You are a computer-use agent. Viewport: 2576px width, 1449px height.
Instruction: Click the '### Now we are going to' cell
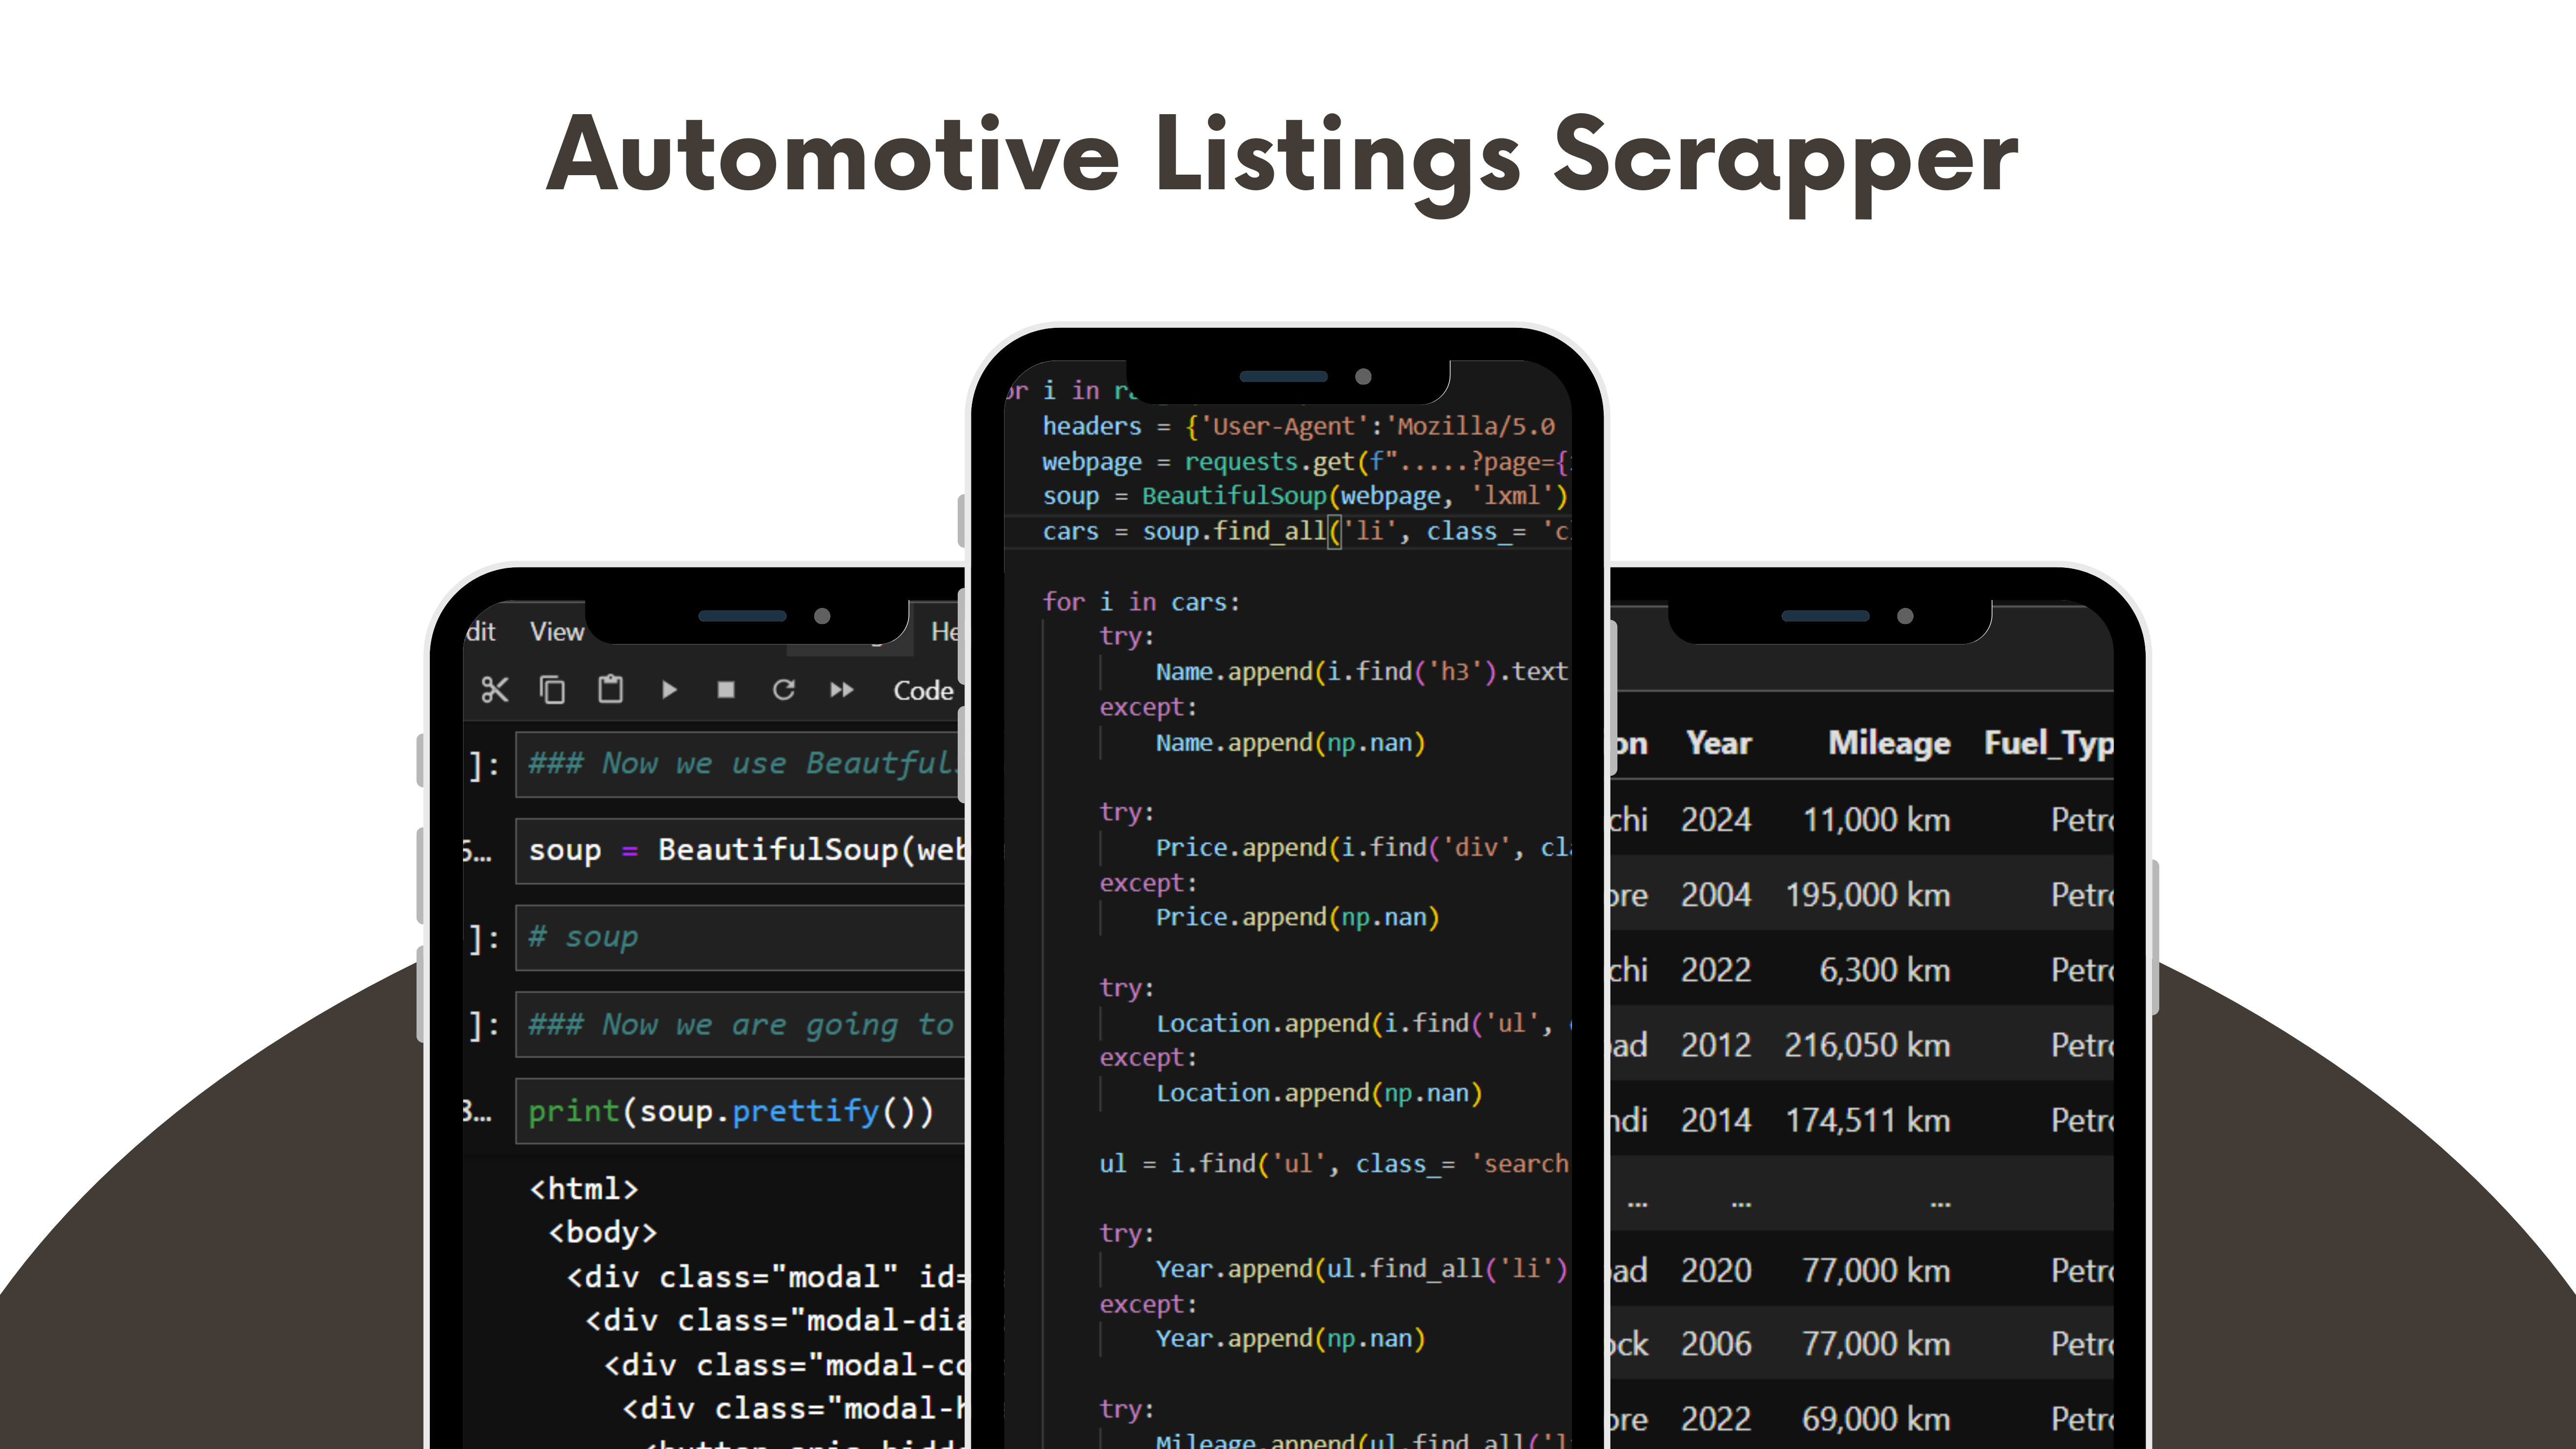740,1024
